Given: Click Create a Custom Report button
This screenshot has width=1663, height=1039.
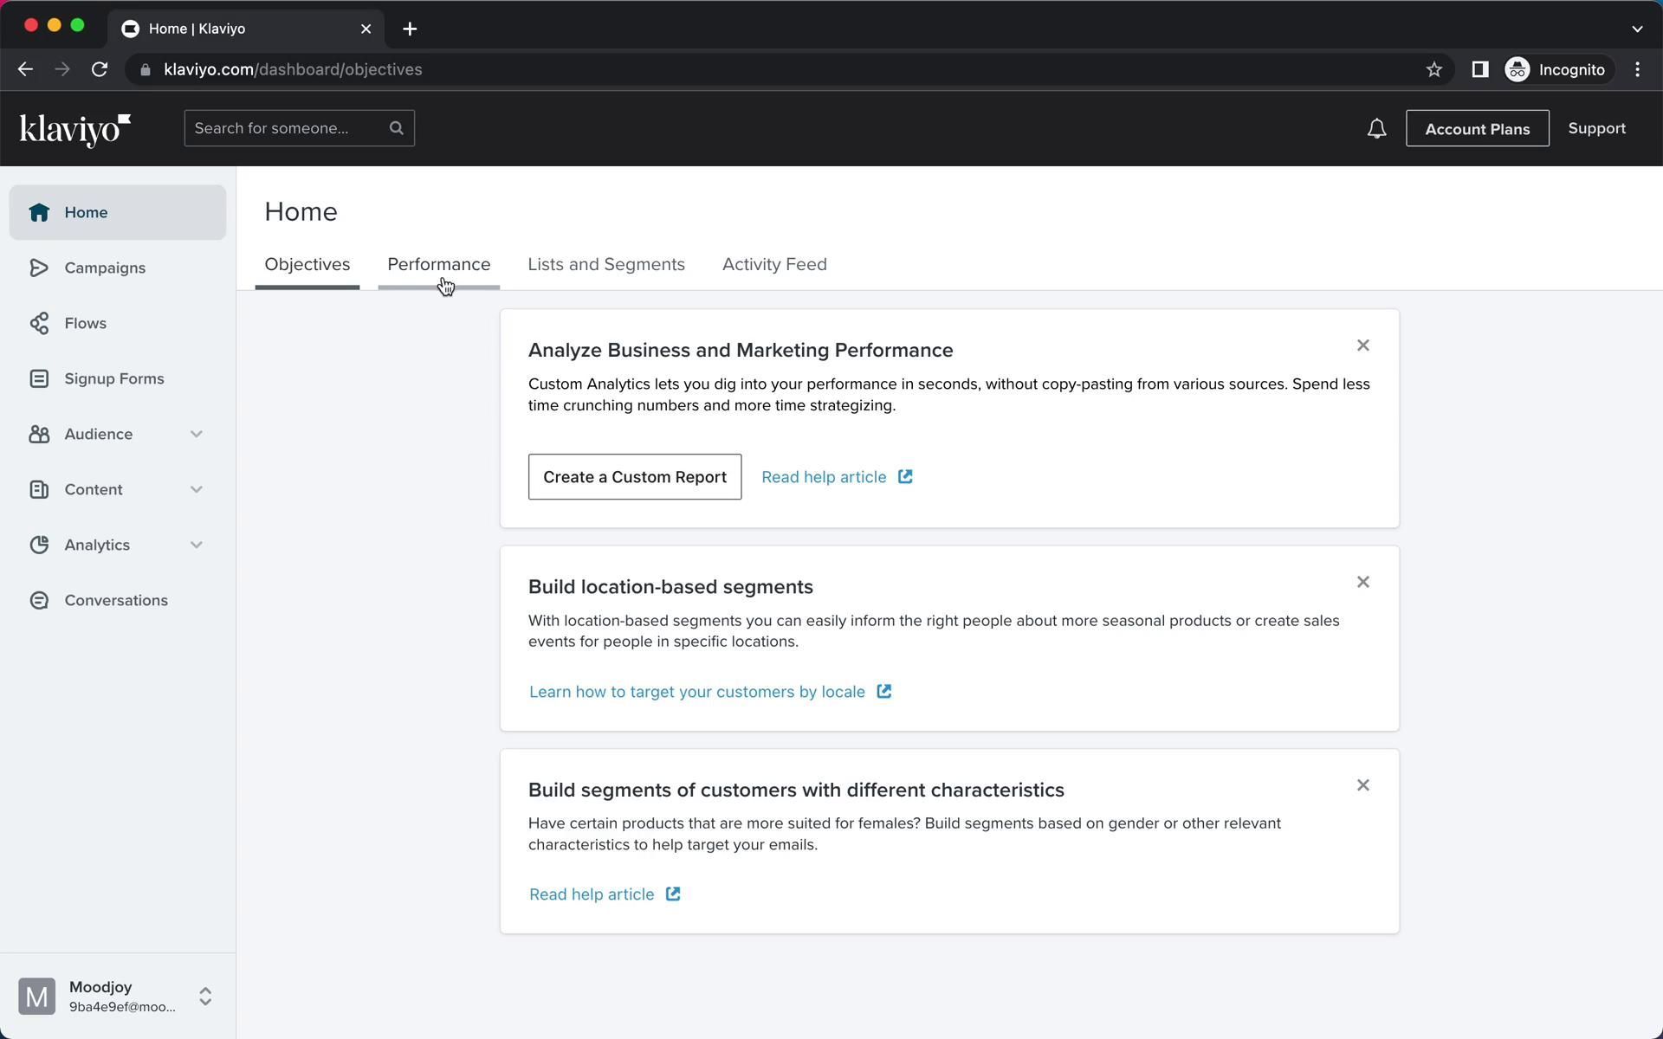Looking at the screenshot, I should pos(634,477).
